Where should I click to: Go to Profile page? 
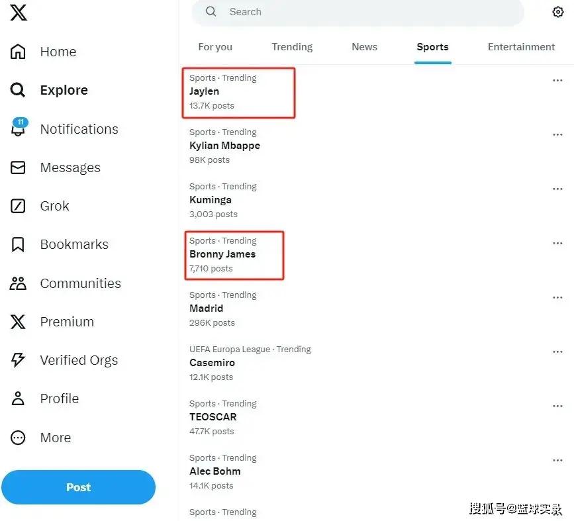[x=59, y=399]
